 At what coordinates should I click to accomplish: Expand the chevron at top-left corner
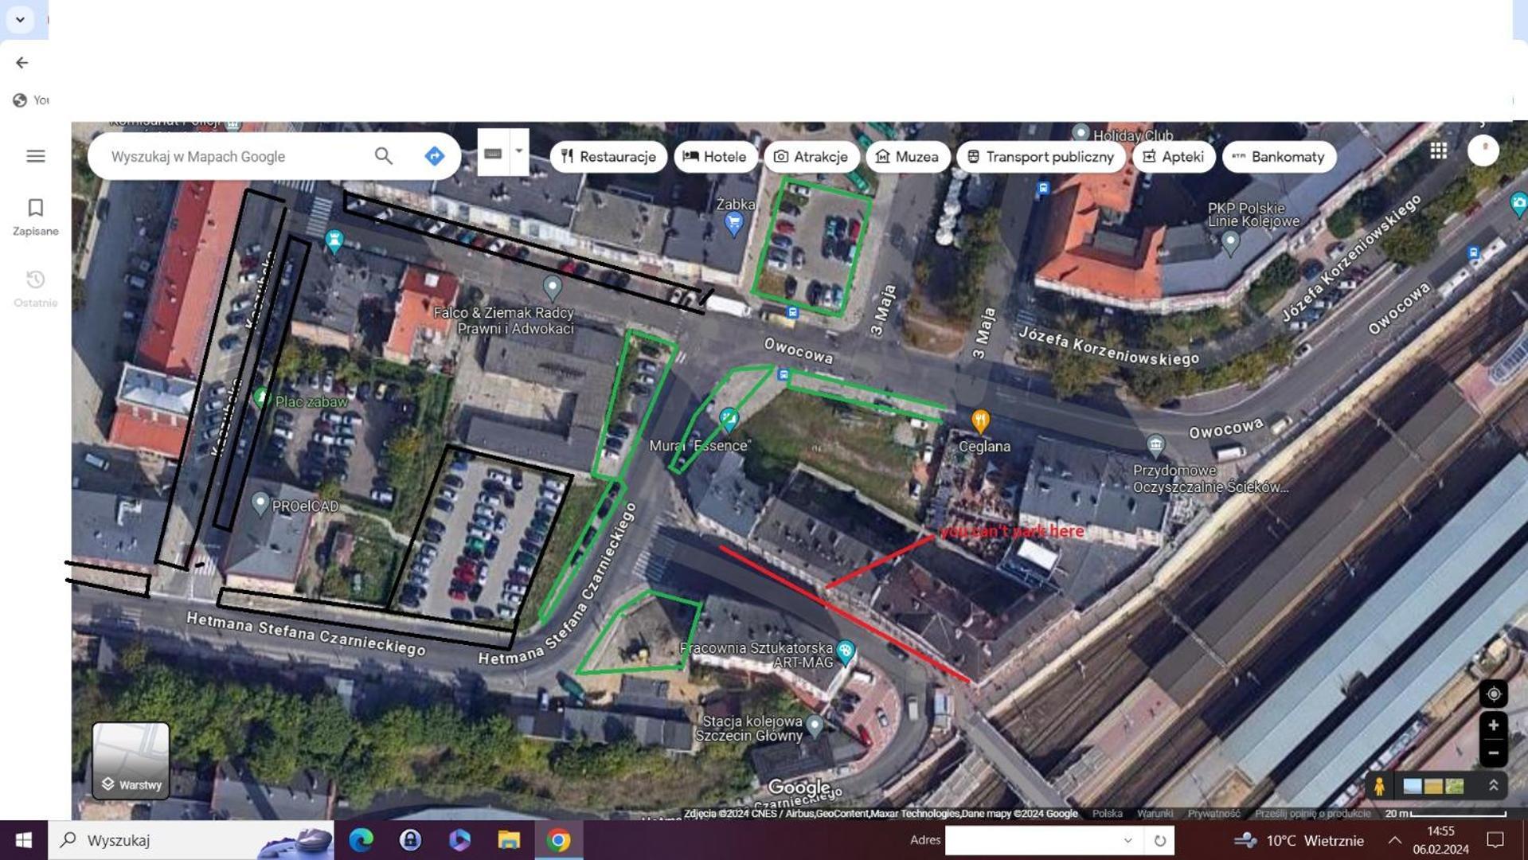point(20,19)
